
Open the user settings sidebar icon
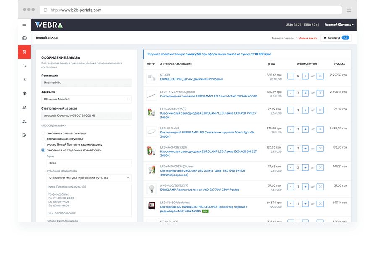coord(24,121)
